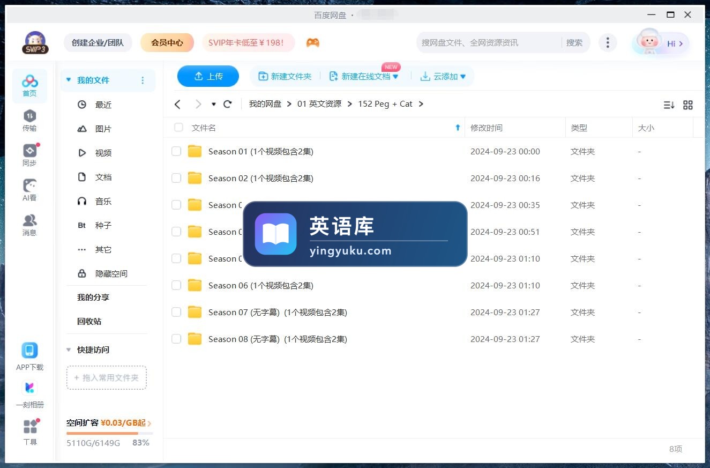The width and height of the screenshot is (710, 468).
Task: Open the Season 01 folder icon
Action: (195, 151)
